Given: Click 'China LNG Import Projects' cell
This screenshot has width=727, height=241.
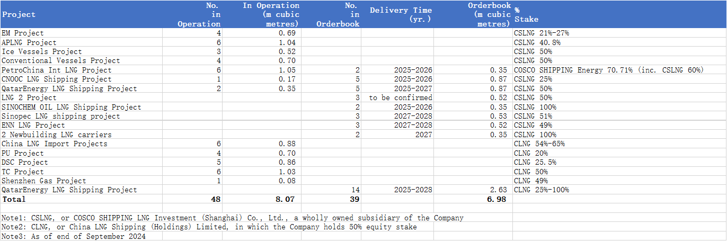Looking at the screenshot, I should pos(81,144).
